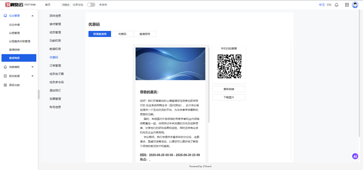Switch to the 优惠码 tab
The height and width of the screenshot is (170, 363).
click(x=122, y=34)
